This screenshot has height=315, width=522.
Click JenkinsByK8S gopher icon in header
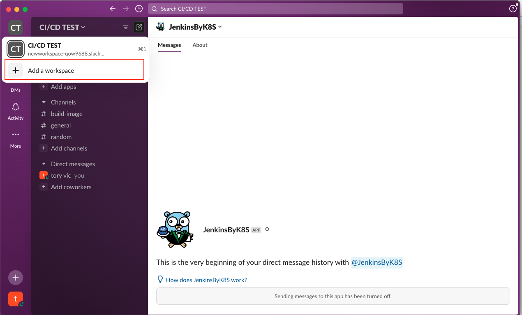(x=160, y=27)
